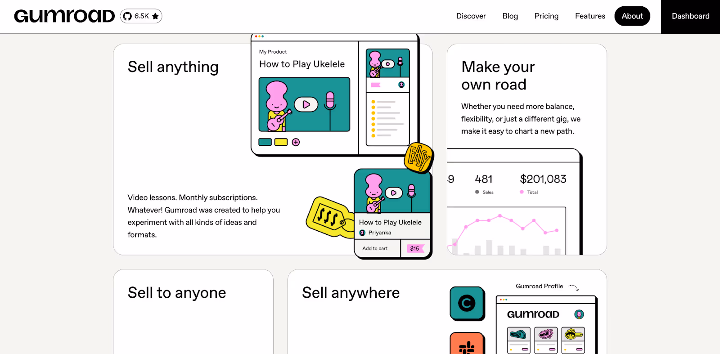This screenshot has height=354, width=720.
Task: Click the 481 Sales figure
Action: point(484,179)
